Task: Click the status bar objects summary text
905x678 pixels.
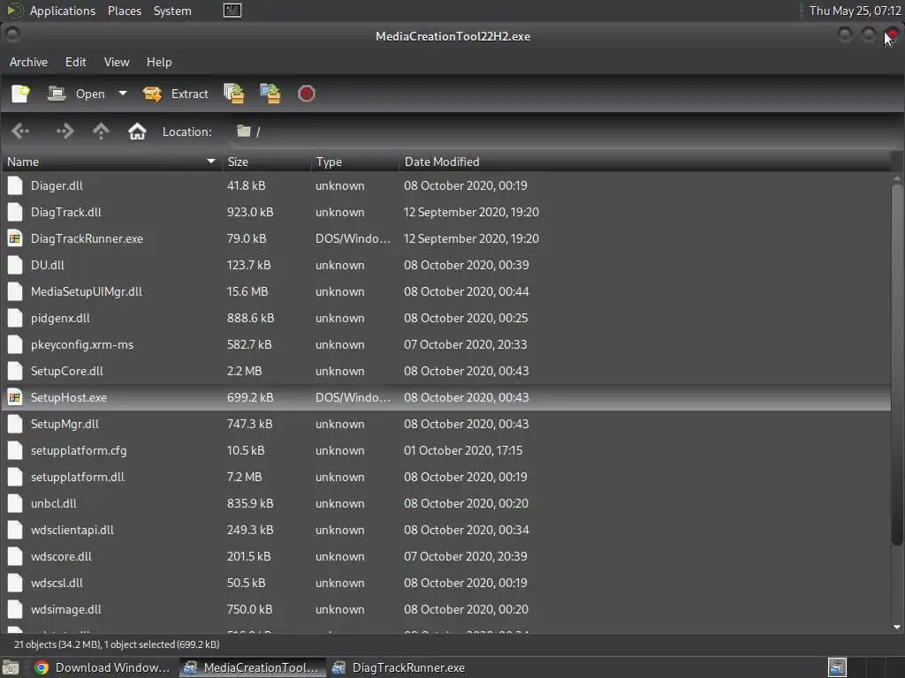Action: pos(117,644)
